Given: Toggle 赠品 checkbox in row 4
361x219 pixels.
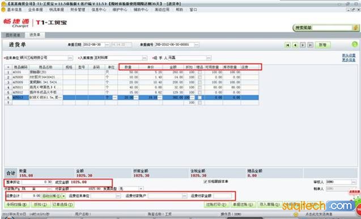Looking at the screenshot, I should (x=200, y=87).
